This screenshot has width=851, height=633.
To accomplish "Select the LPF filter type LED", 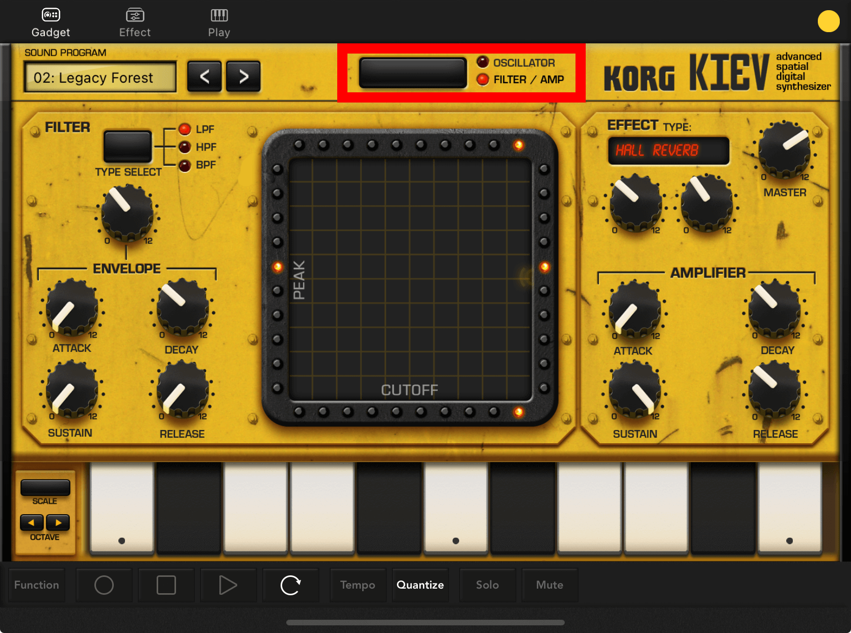I will click(185, 129).
